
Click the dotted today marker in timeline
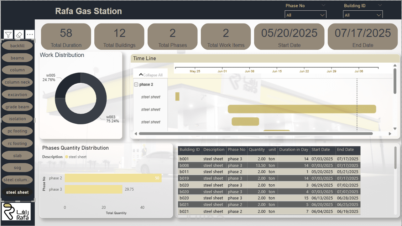point(357,105)
